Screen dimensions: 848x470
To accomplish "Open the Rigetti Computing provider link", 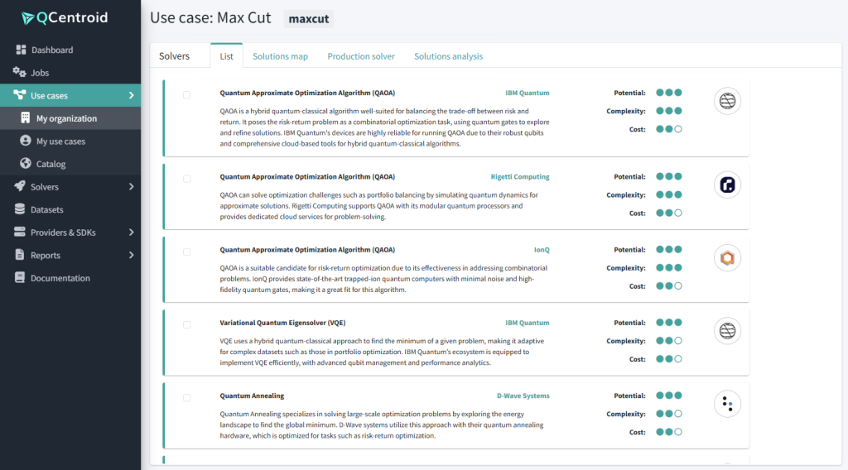I will 519,177.
